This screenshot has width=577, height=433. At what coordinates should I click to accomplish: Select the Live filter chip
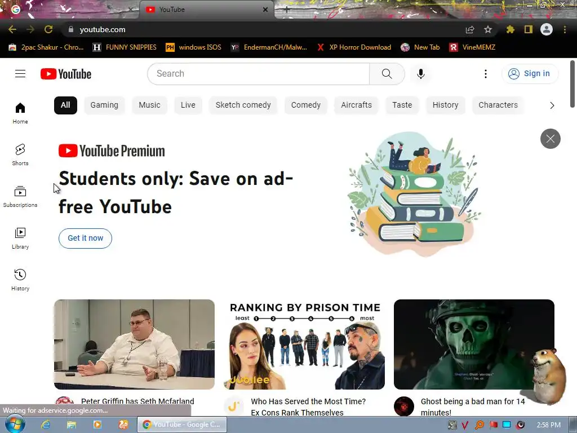tap(188, 105)
